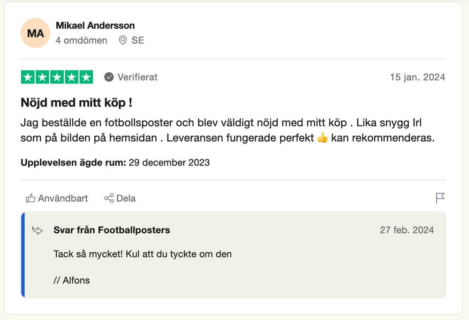Click the share icon next to Dela
Screen dimensions: 469x320
tap(109, 198)
